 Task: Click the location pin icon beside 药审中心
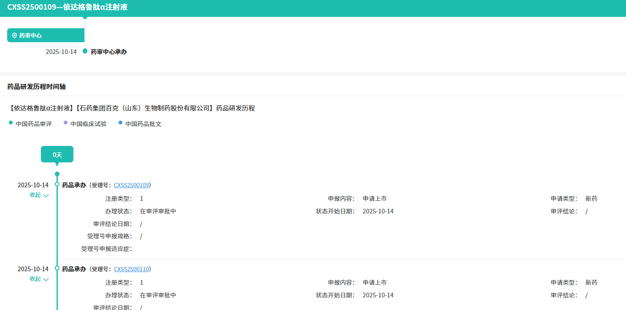click(14, 35)
